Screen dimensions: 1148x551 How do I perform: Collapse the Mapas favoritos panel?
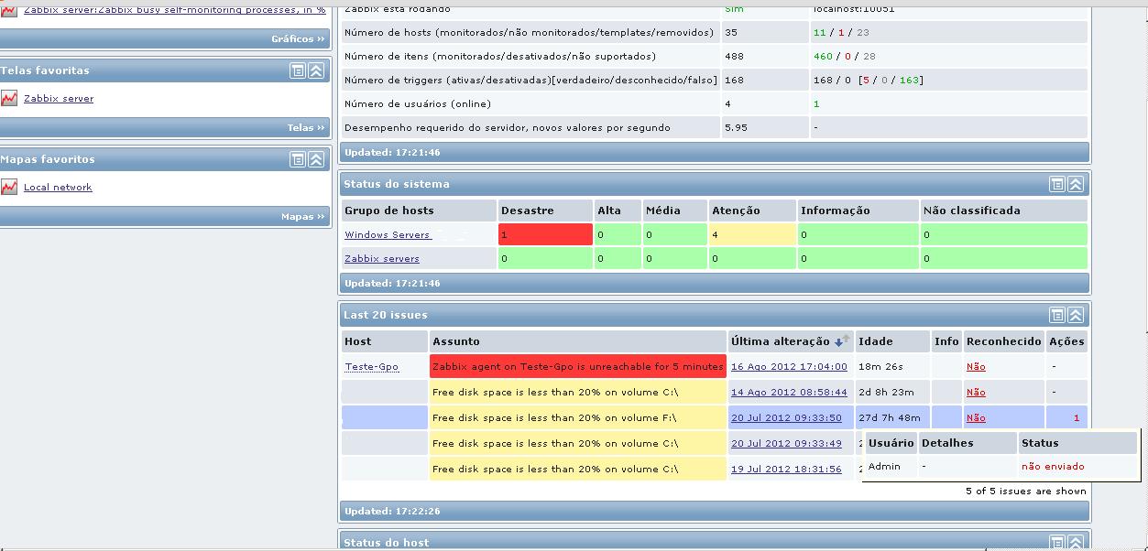(315, 159)
